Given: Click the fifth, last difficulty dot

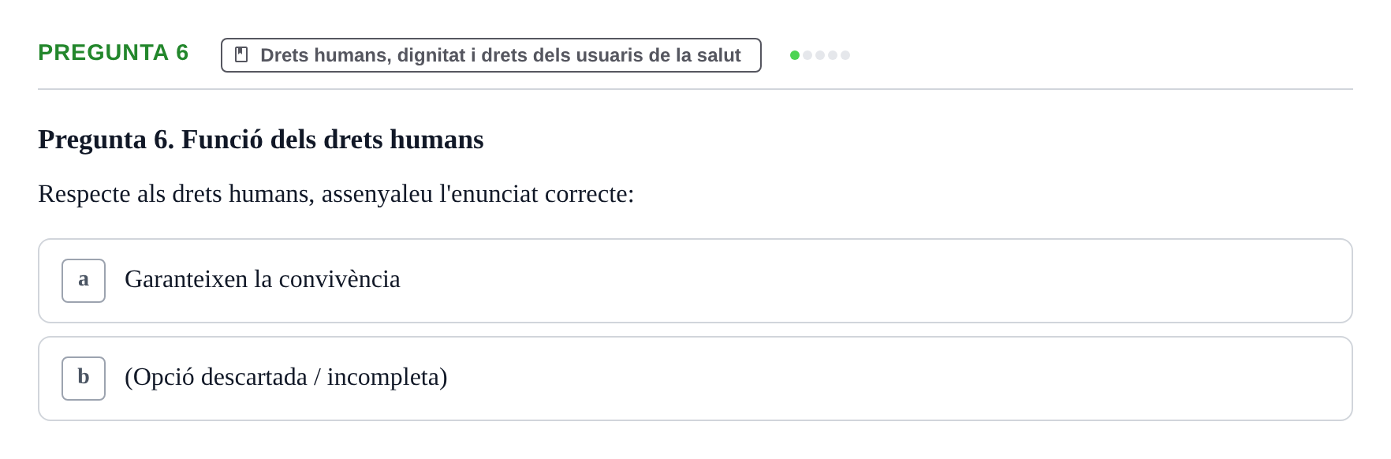Looking at the screenshot, I should click(x=845, y=55).
